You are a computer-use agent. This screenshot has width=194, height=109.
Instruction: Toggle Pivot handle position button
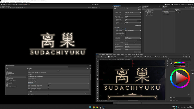21,4
